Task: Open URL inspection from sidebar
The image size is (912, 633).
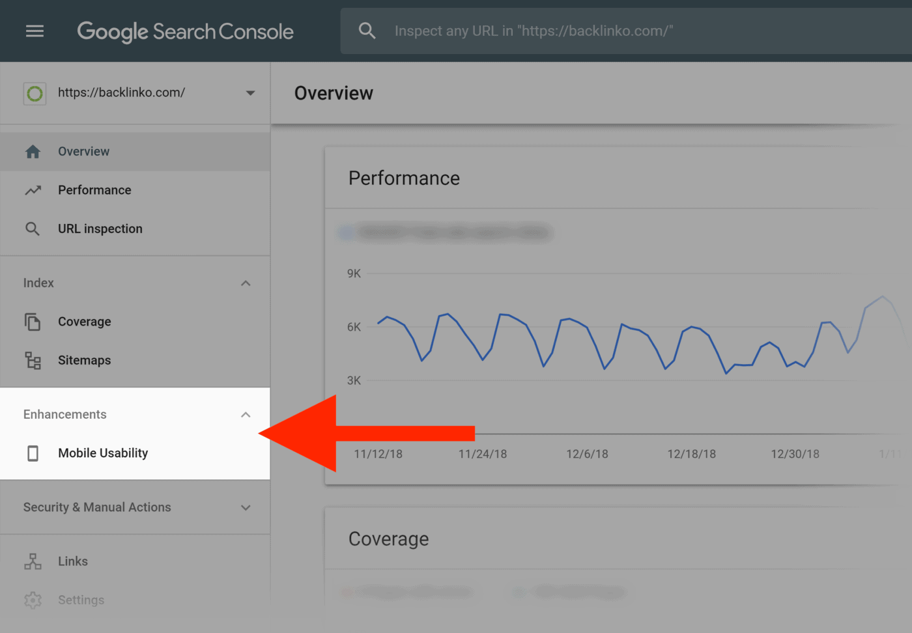Action: (135, 229)
